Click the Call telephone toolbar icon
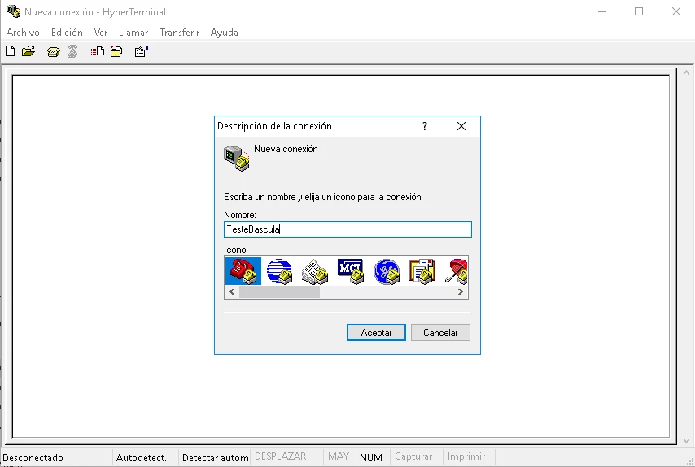Screen dimensions: 695x467 (53, 52)
